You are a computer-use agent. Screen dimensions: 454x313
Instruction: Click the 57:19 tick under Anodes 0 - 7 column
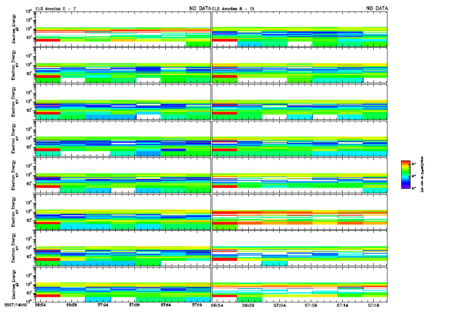coord(197,305)
